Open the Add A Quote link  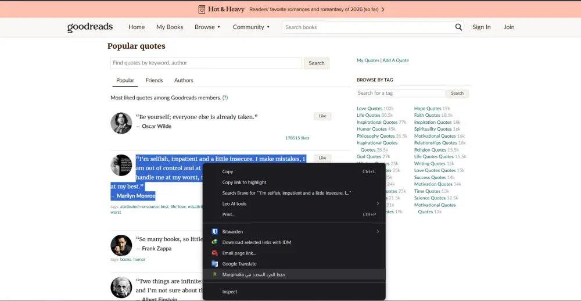(396, 60)
